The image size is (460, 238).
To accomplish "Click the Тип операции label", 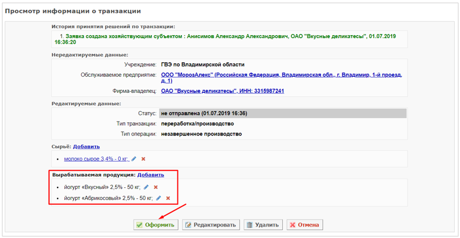I will click(x=139, y=134).
